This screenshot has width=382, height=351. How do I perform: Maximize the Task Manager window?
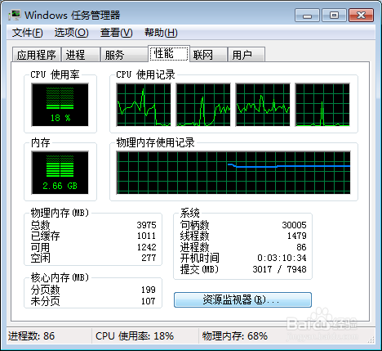[x=334, y=15]
